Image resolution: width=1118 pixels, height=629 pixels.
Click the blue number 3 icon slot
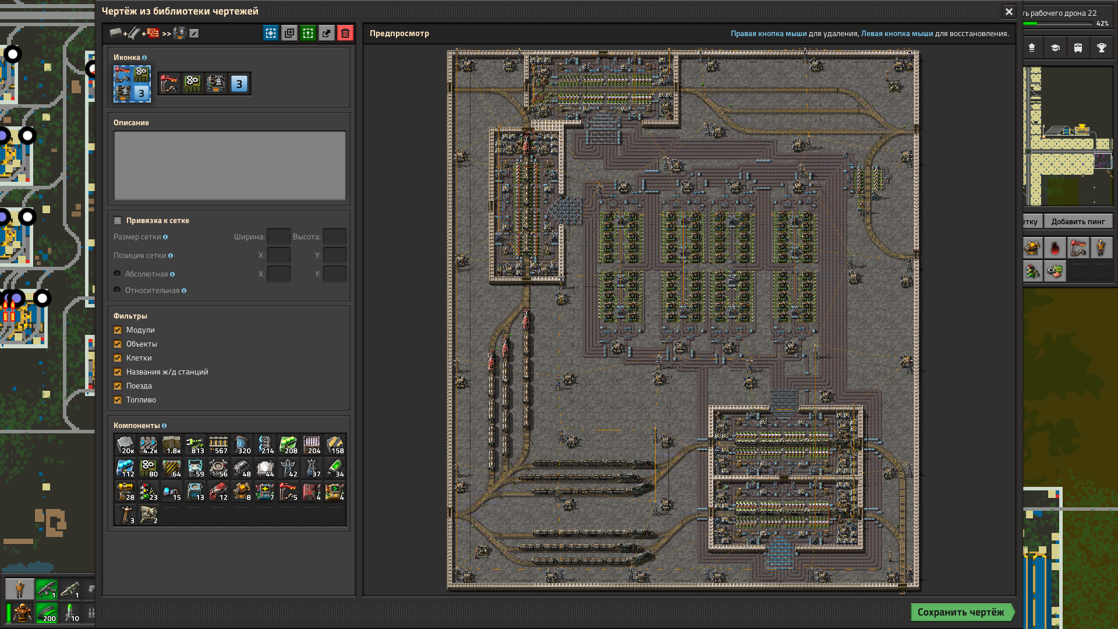click(x=239, y=84)
